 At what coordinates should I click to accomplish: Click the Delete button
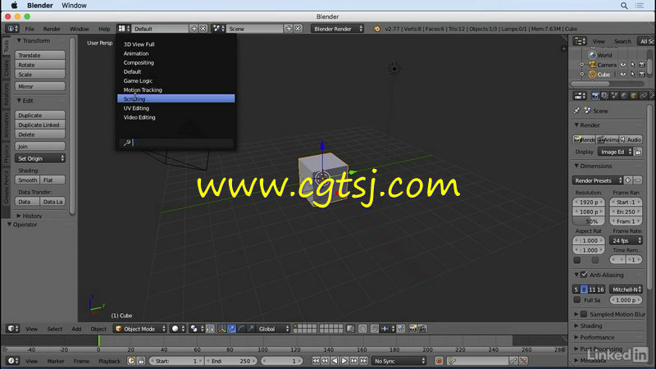(x=40, y=134)
